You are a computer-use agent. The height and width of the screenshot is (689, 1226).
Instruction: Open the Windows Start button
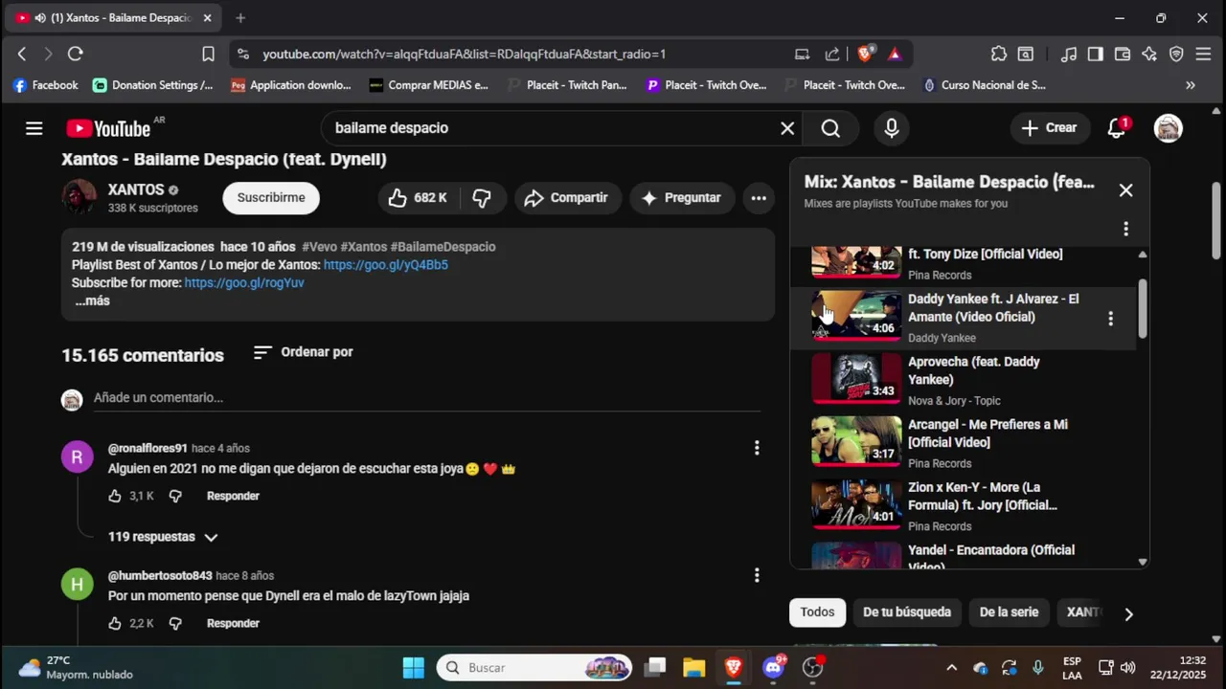click(414, 668)
